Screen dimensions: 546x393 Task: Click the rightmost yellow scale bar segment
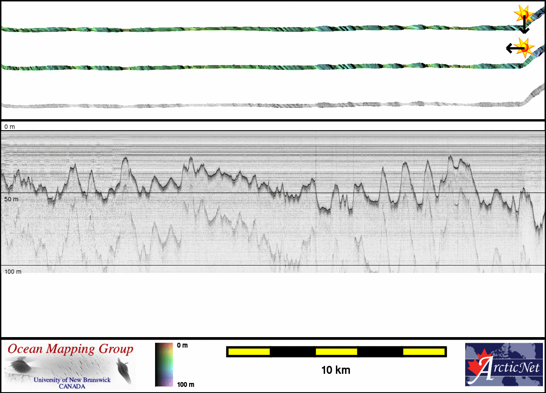(x=423, y=352)
